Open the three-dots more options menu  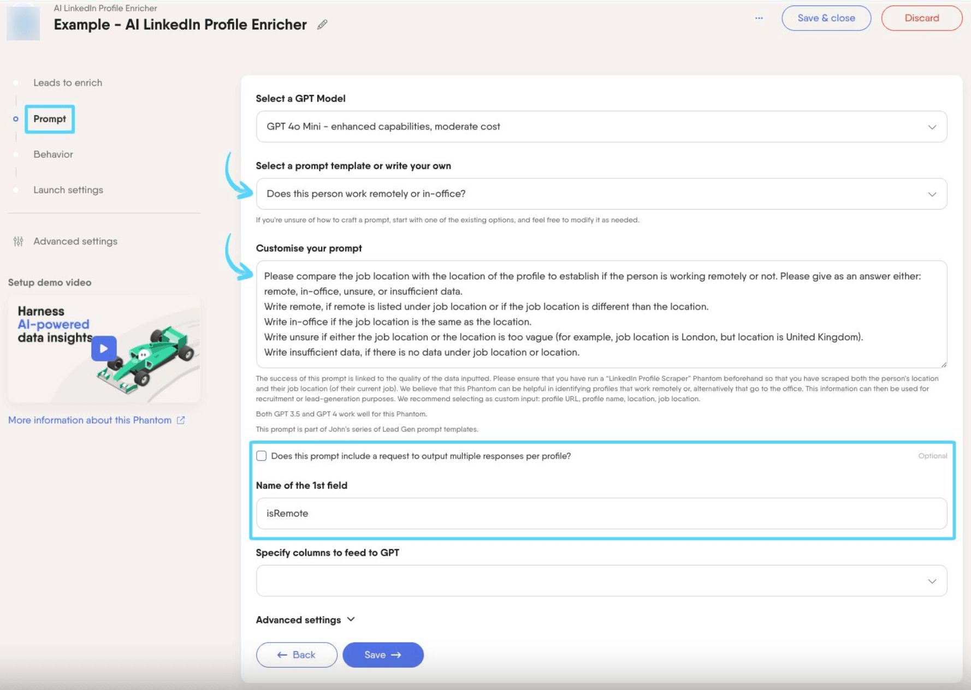tap(759, 18)
